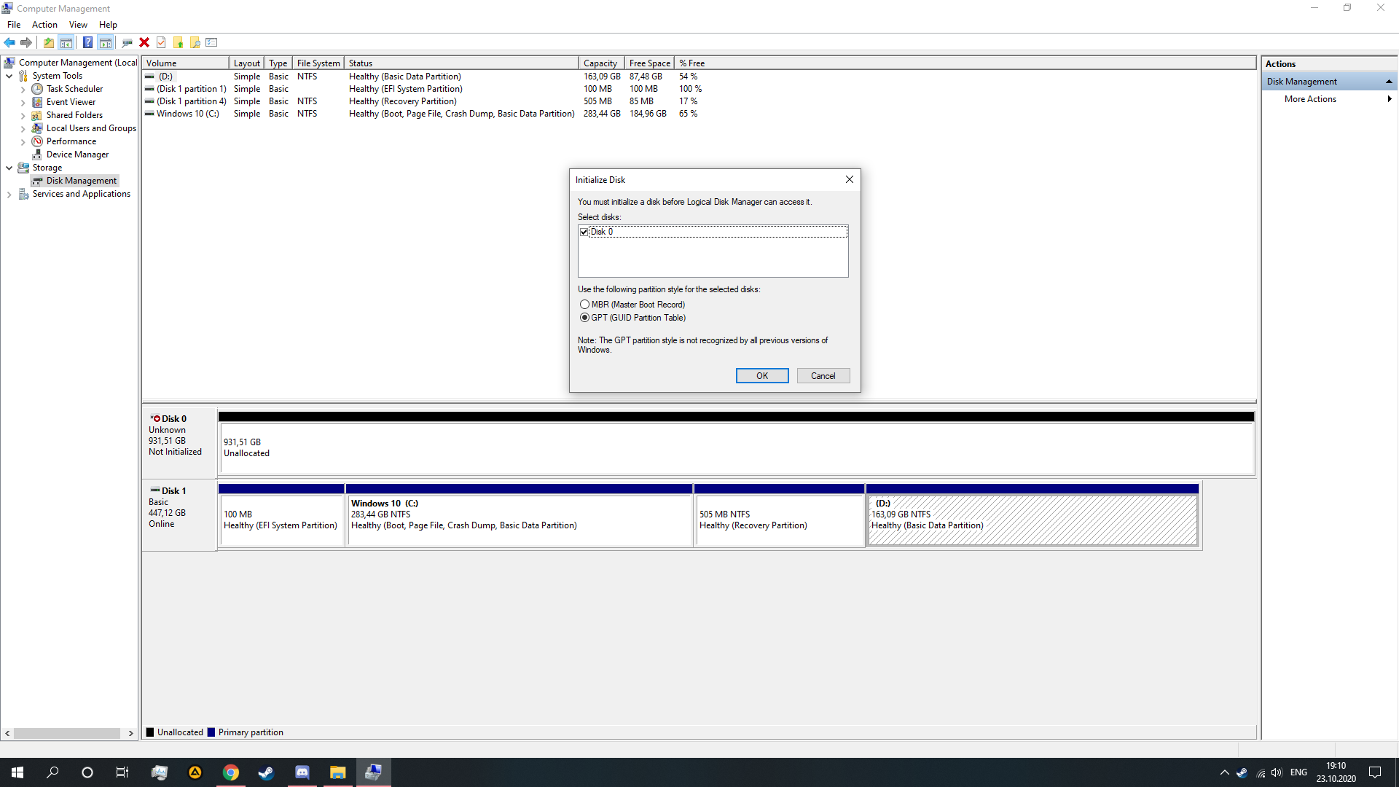Image resolution: width=1399 pixels, height=787 pixels.
Task: Select GPT (GUID Partition Table) option
Action: pos(584,318)
